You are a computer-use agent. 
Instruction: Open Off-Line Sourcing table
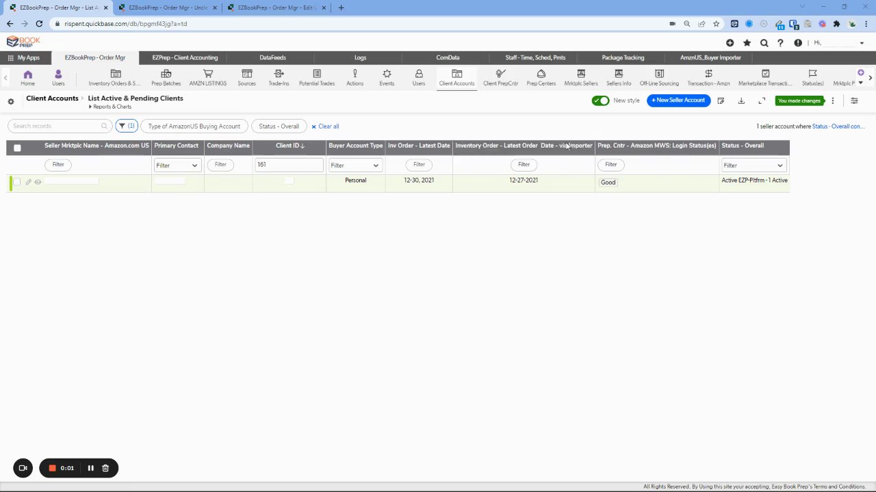click(x=659, y=77)
